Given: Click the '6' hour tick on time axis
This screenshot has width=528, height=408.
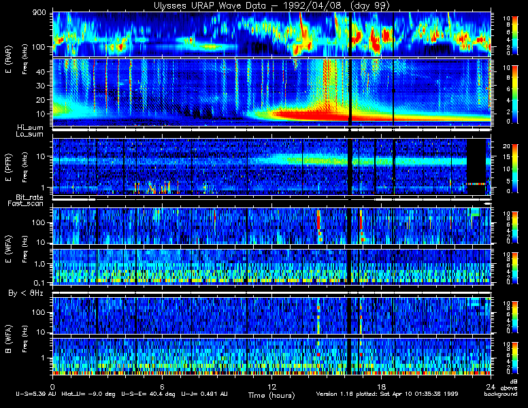Looking at the screenshot, I should click(x=162, y=386).
